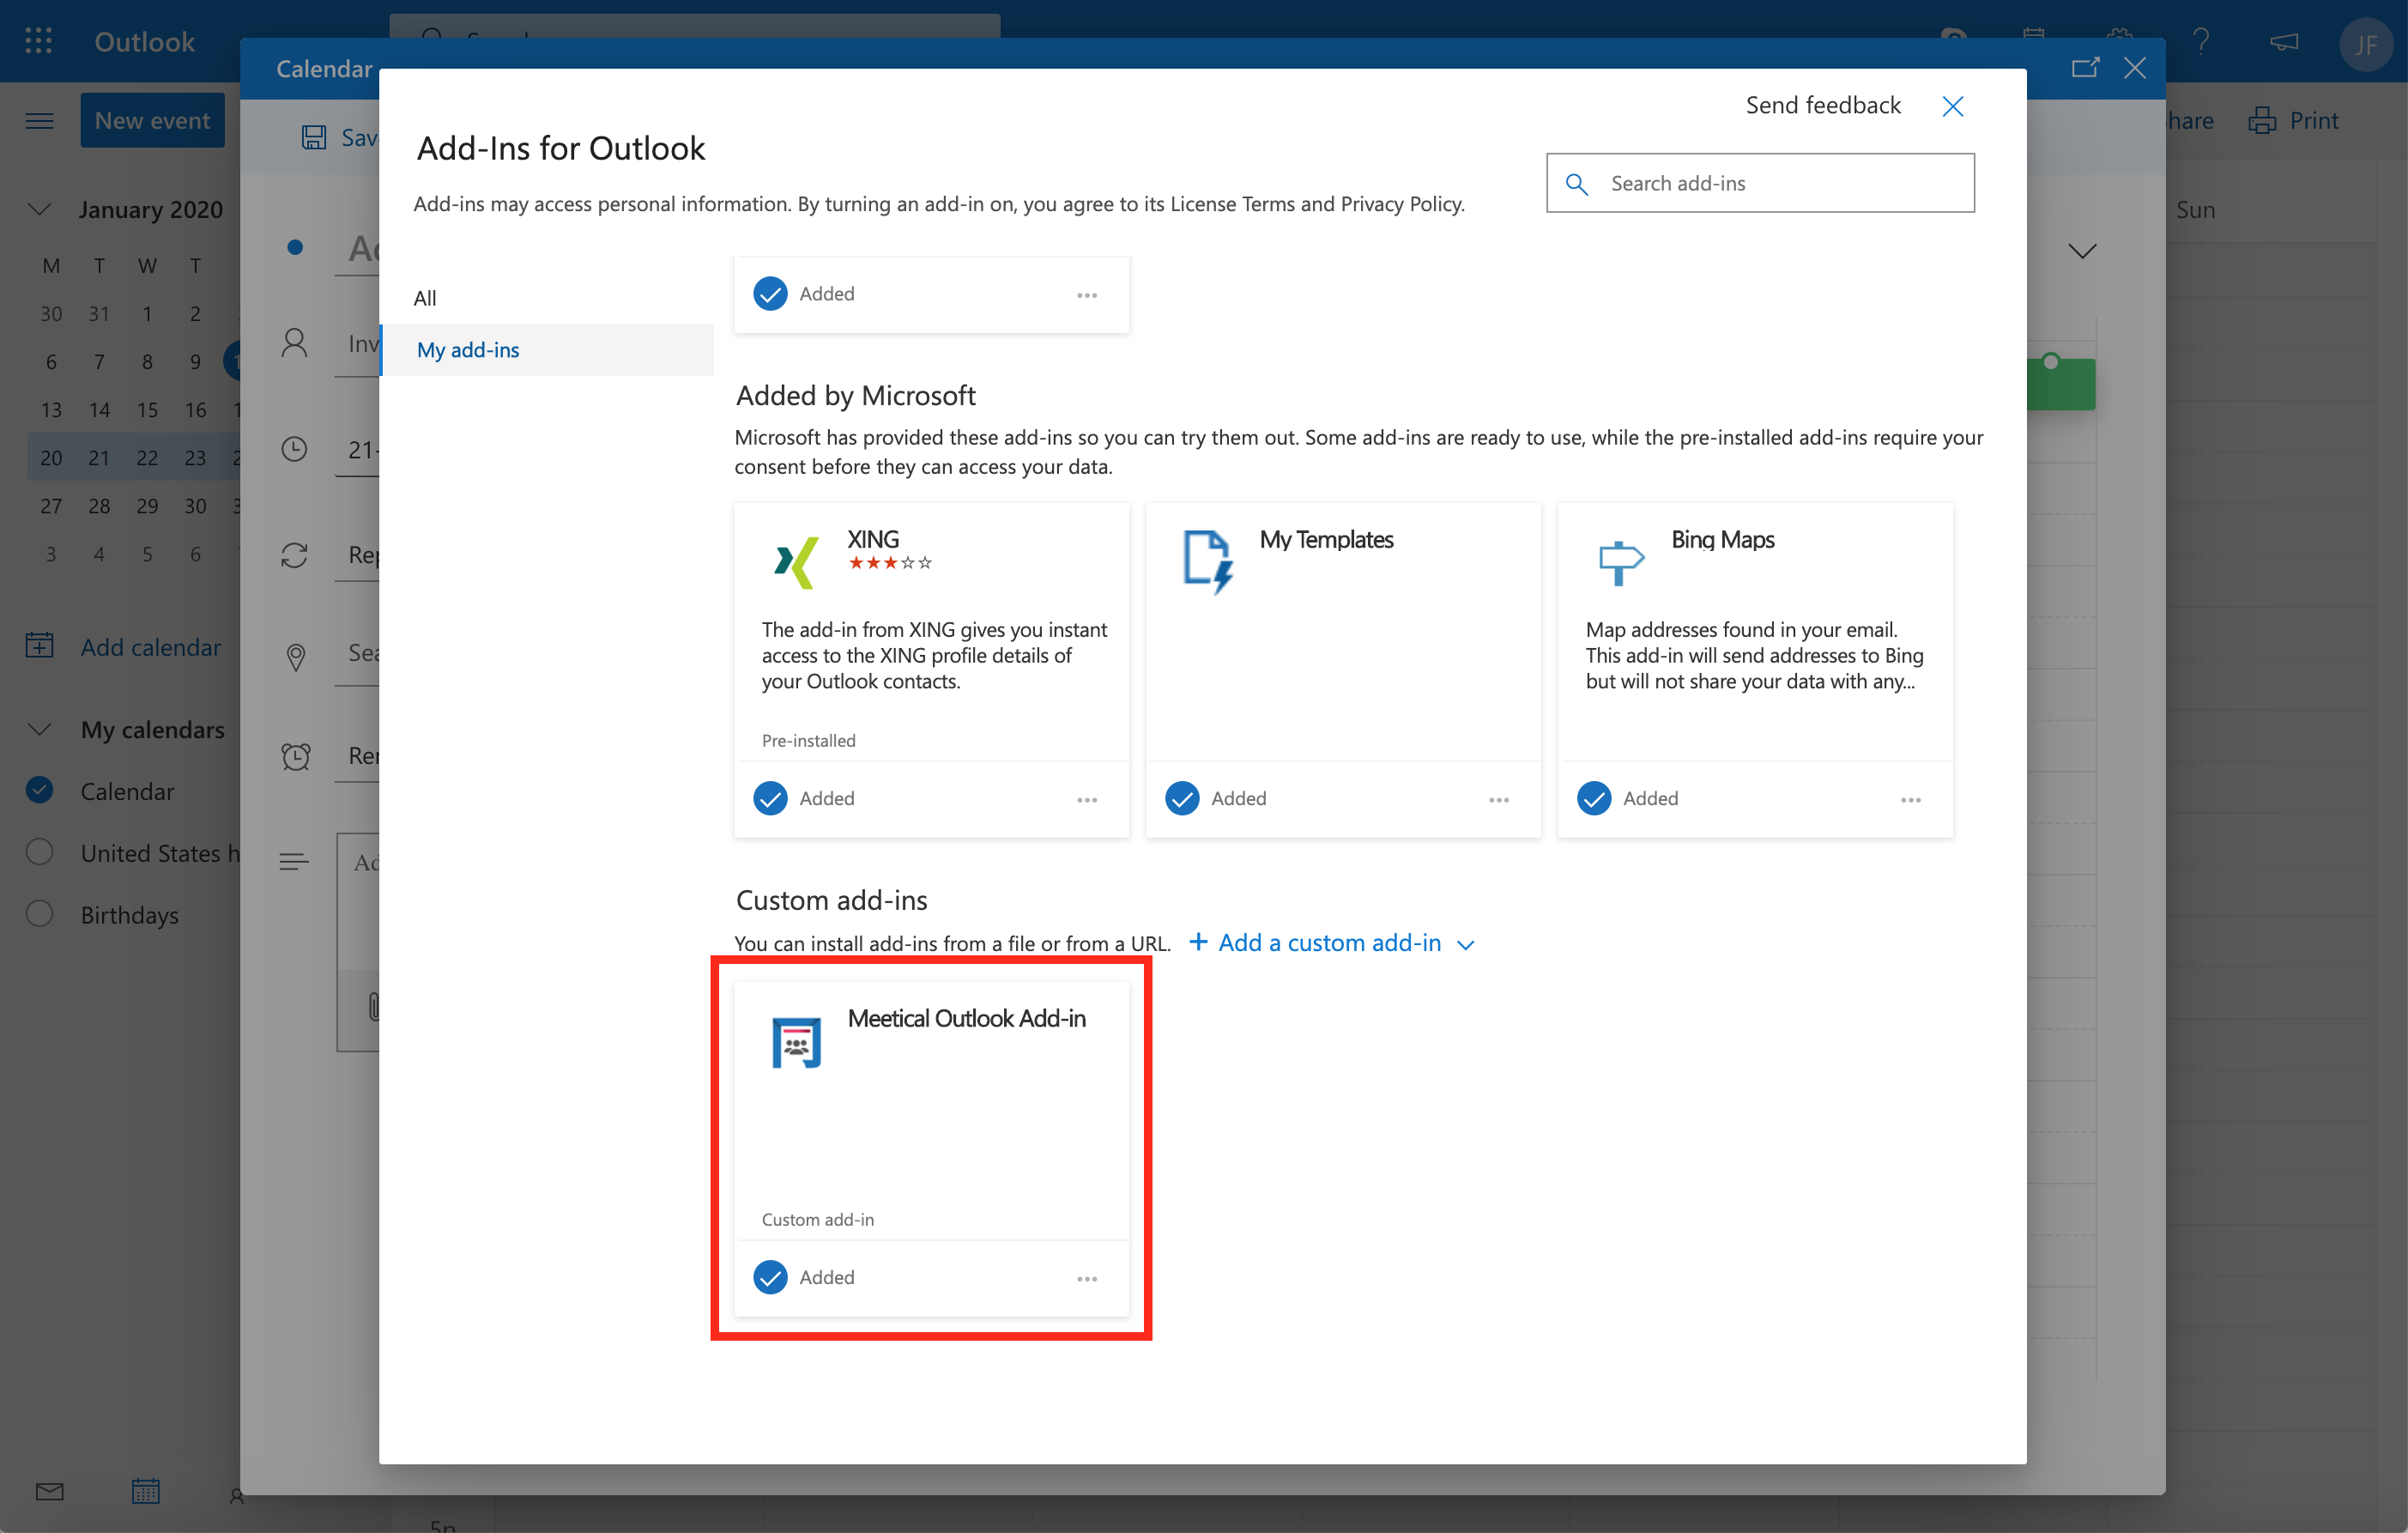The height and width of the screenshot is (1533, 2408).
Task: Enable the United States holidays calendar
Action: tap(39, 852)
